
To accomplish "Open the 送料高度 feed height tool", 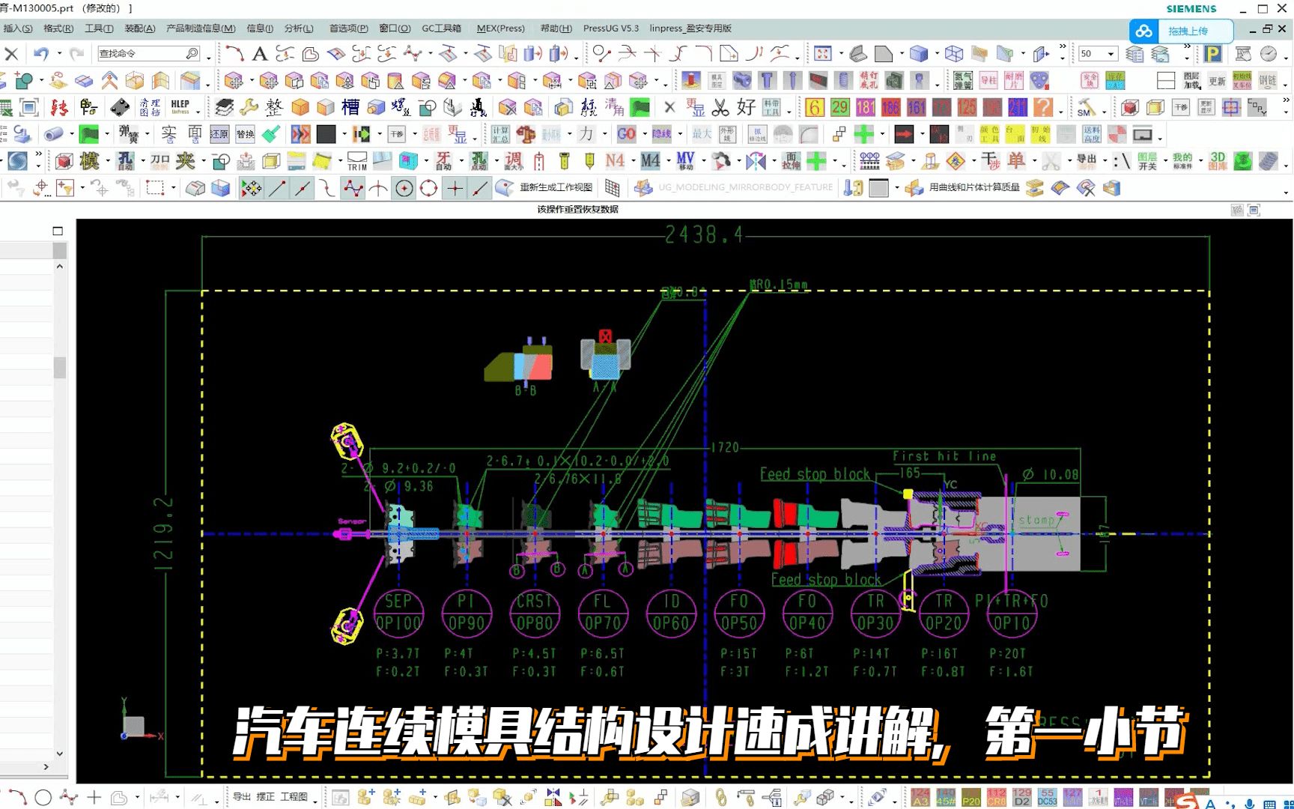I will click(1092, 134).
